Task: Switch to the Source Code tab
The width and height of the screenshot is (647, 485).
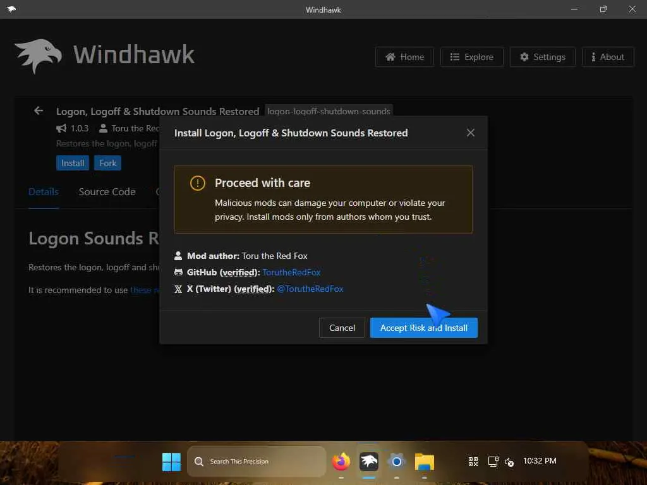Action: 107,192
